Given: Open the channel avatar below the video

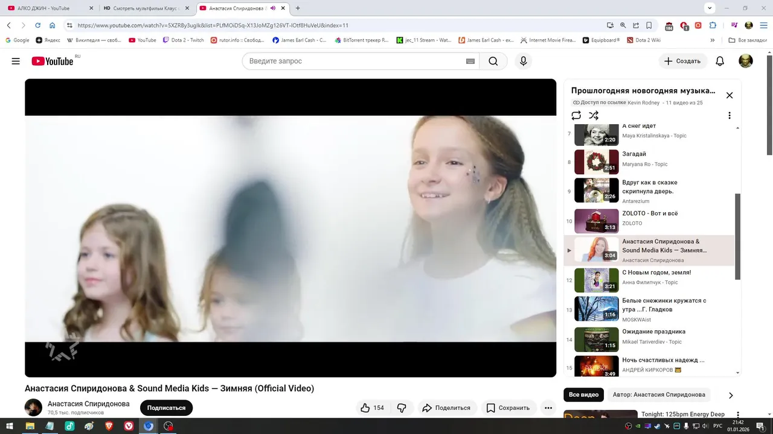Looking at the screenshot, I should point(33,407).
